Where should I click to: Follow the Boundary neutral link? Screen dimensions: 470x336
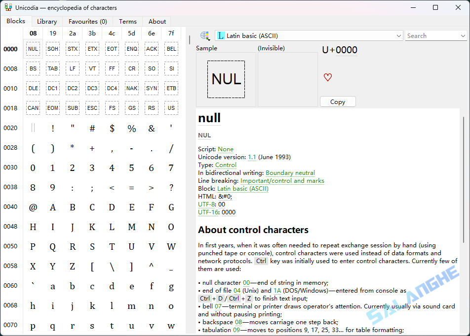pyautogui.click(x=290, y=172)
